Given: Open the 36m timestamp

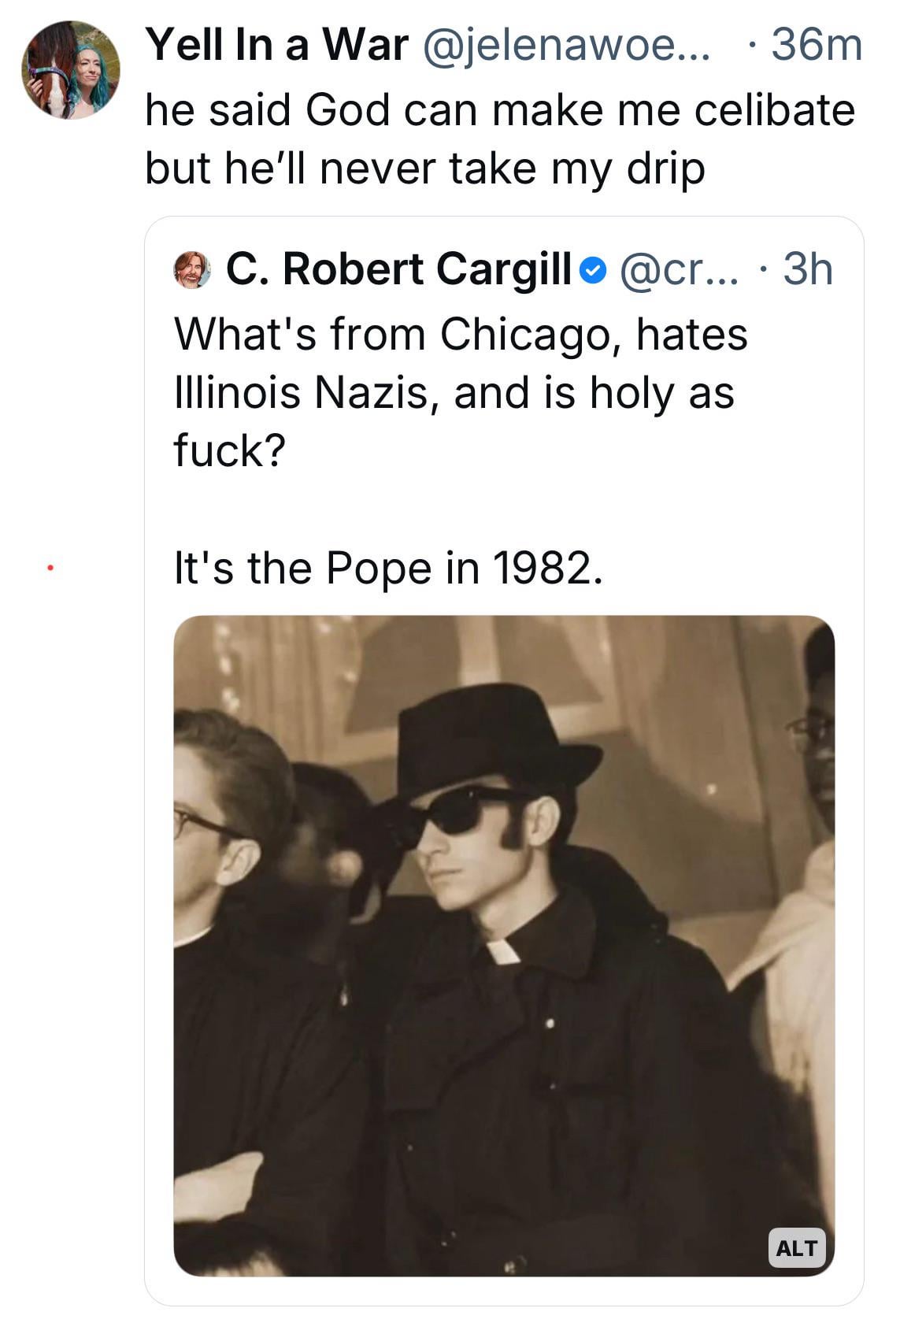Looking at the screenshot, I should pos(816,44).
